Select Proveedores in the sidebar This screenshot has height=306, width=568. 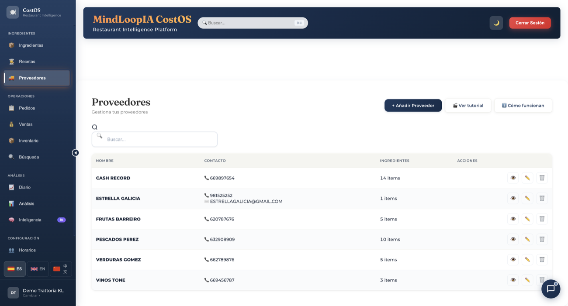coord(37,78)
